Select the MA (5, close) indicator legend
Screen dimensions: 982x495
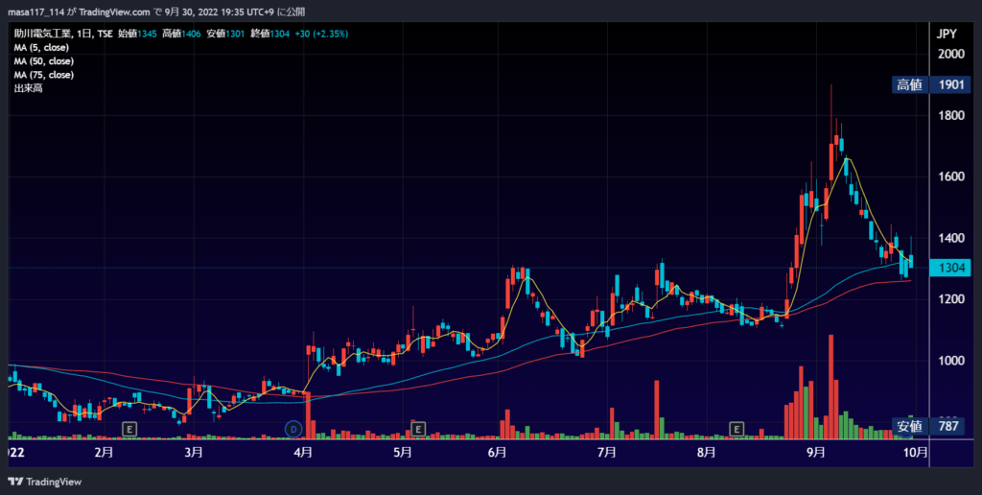(41, 48)
